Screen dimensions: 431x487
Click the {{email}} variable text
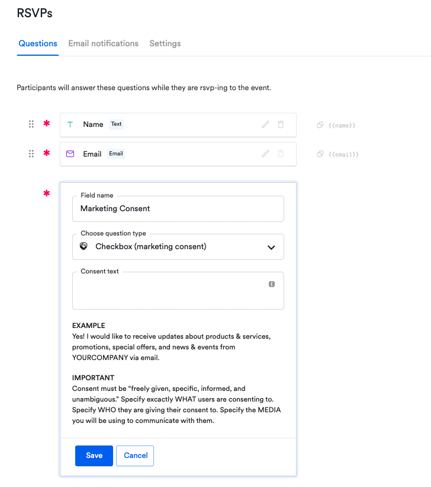pyautogui.click(x=343, y=154)
